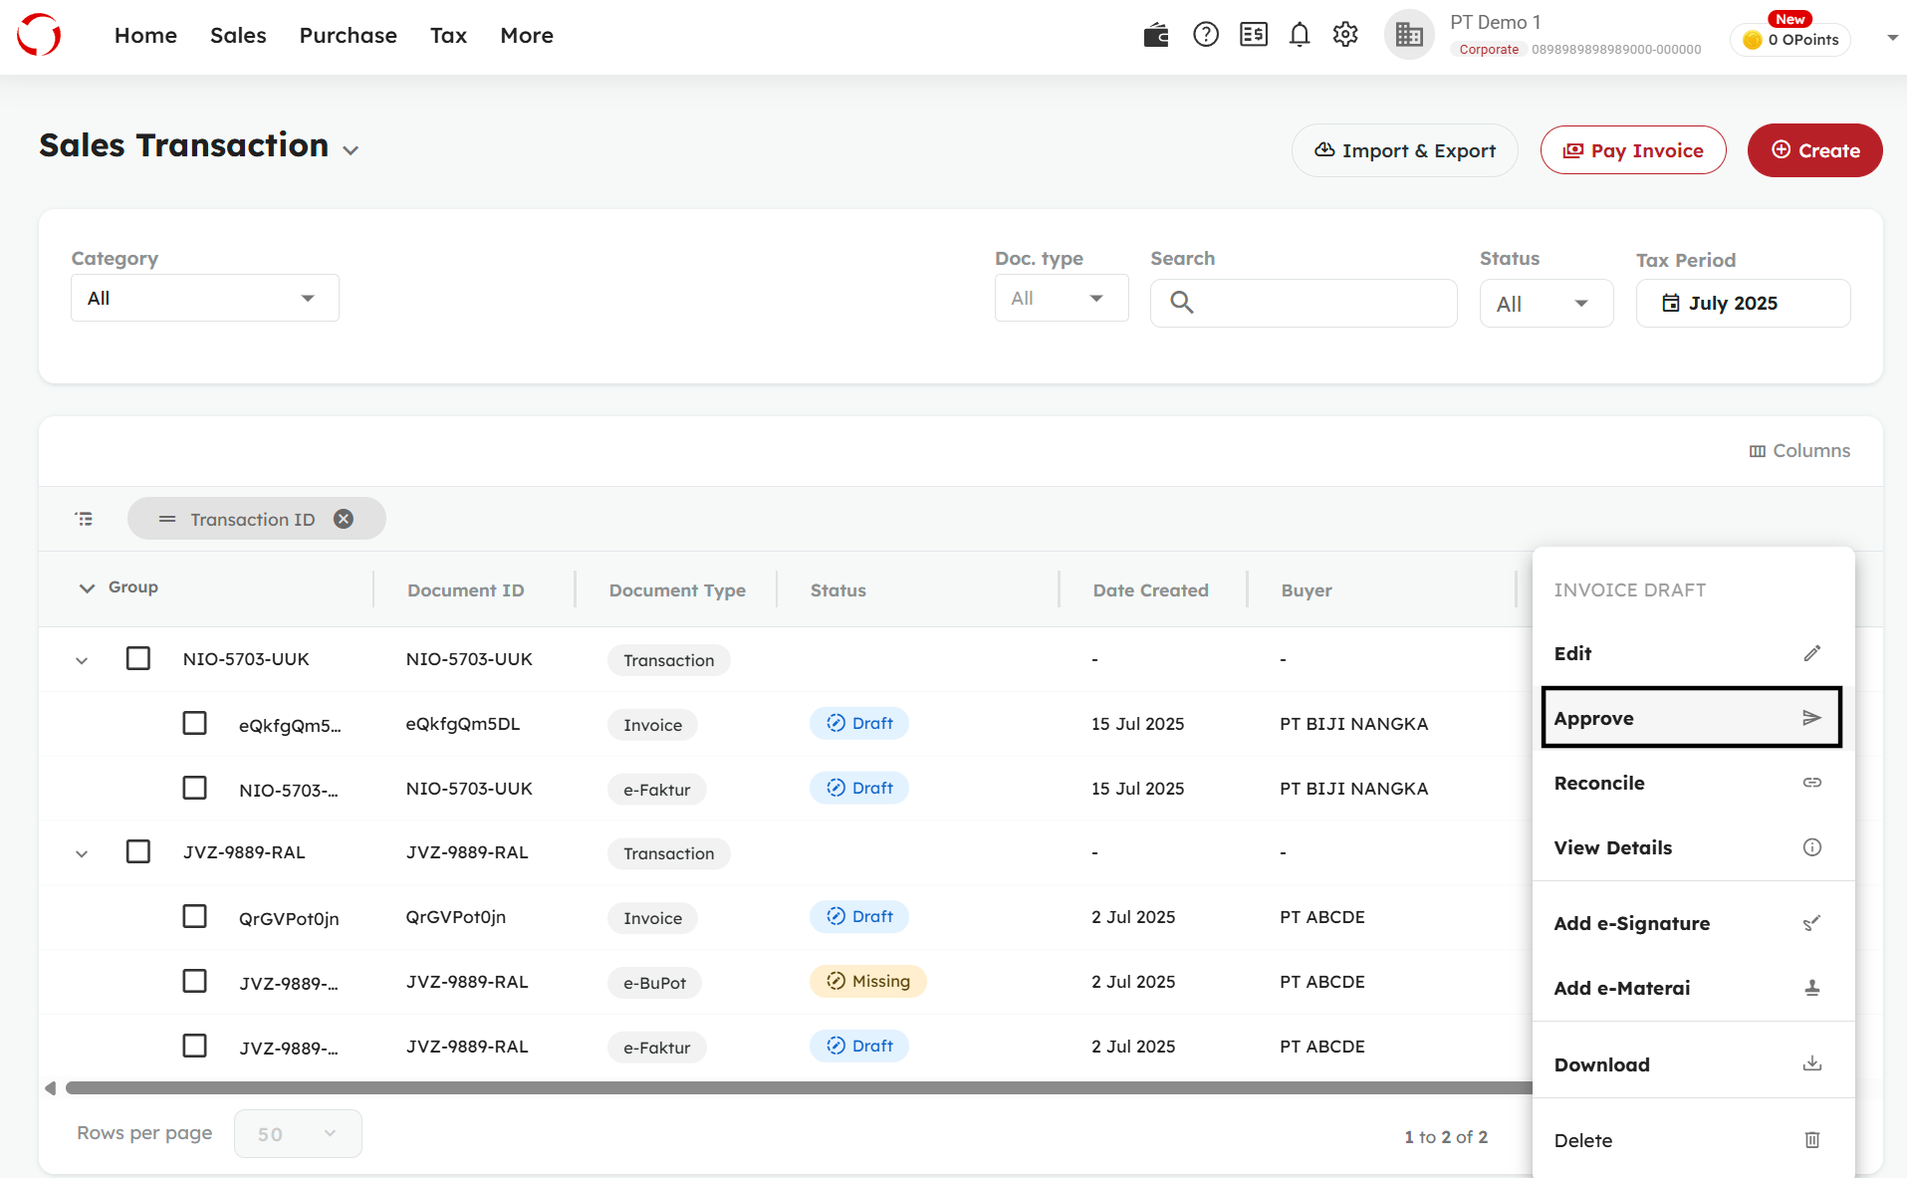Click the Pay Invoice button

pos(1633,150)
